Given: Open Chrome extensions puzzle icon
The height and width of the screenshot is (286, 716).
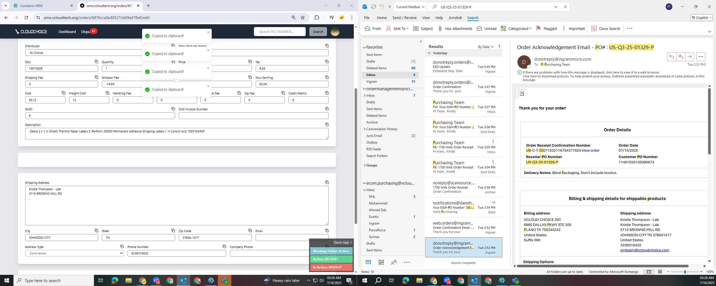Looking at the screenshot, I should pos(317,18).
